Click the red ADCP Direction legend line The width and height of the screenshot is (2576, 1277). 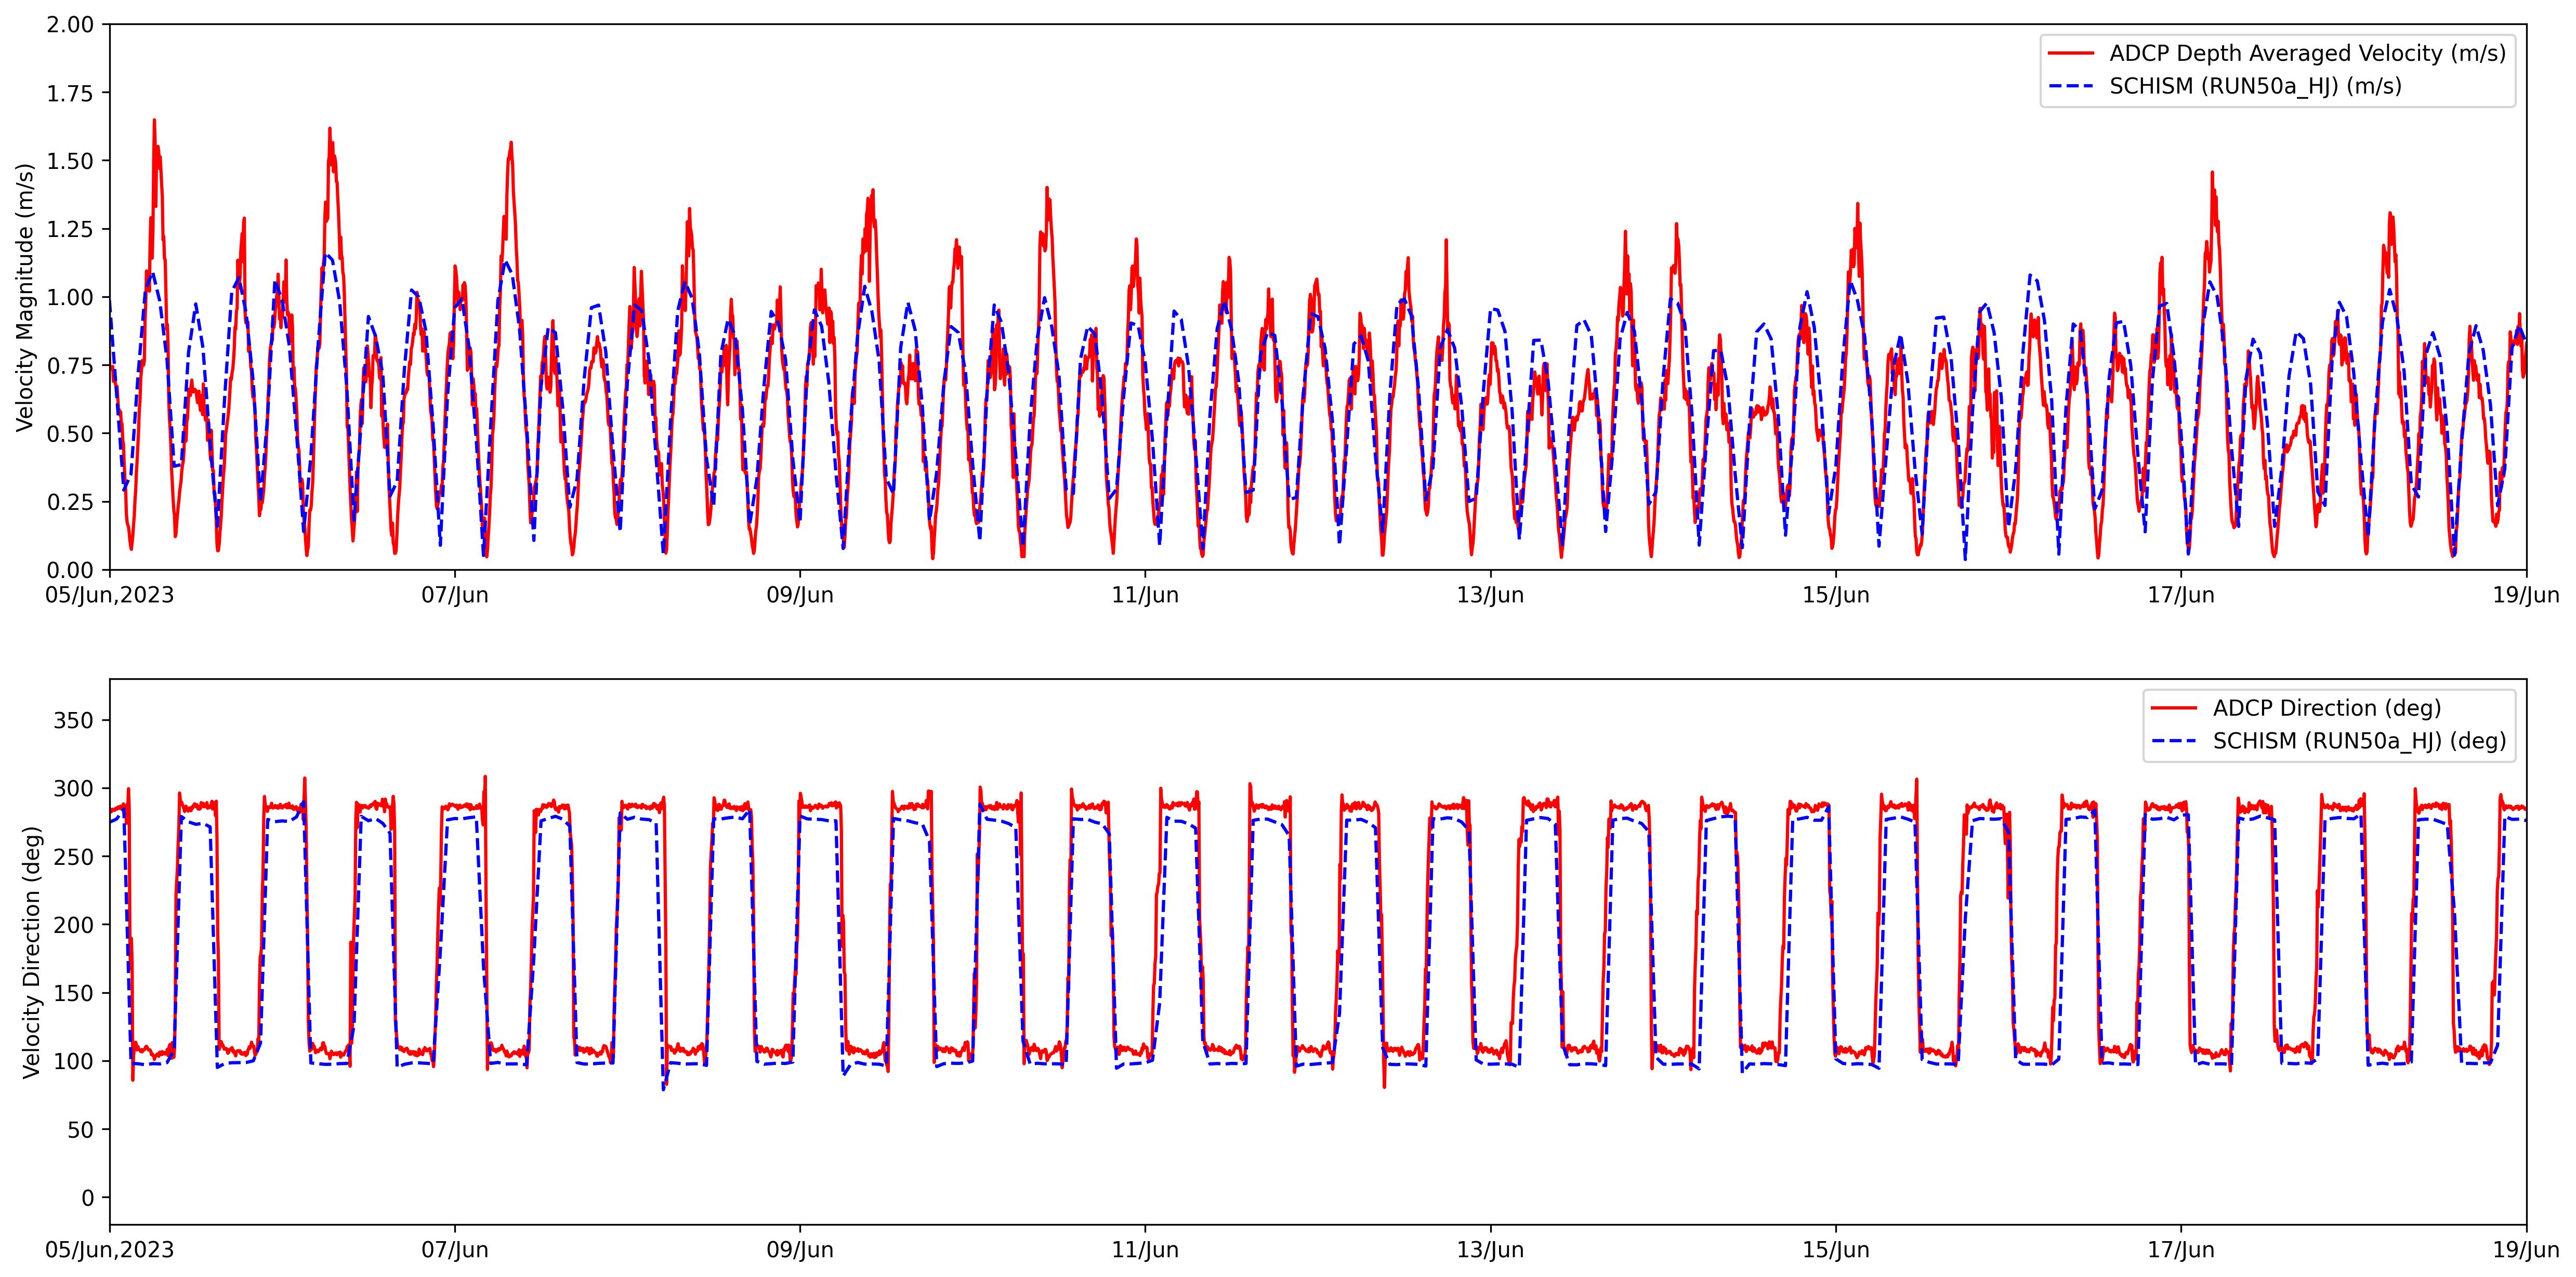pos(2174,708)
